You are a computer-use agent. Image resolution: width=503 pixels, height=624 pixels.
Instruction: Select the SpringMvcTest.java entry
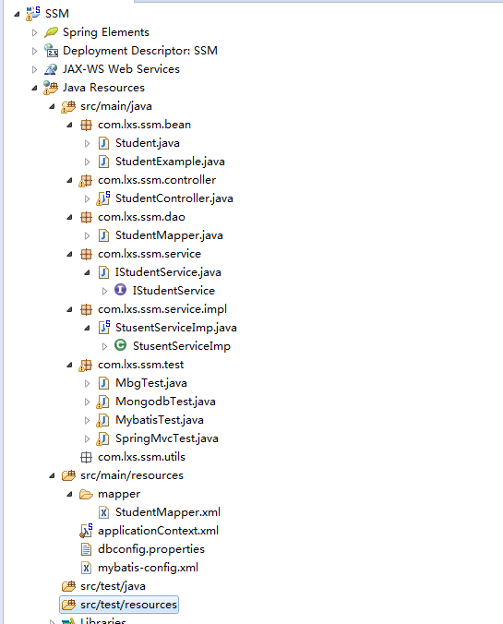[167, 438]
